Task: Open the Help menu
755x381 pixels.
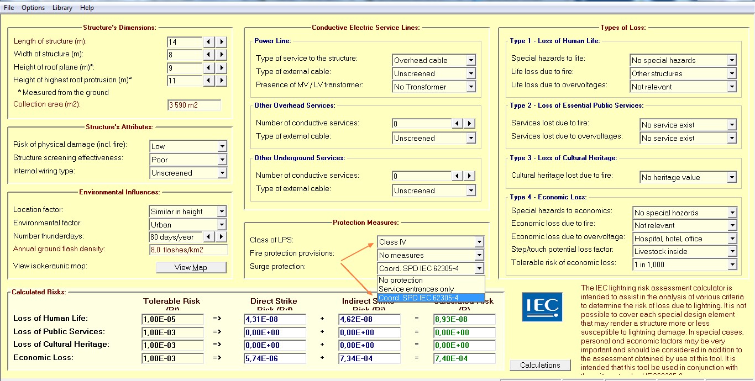Action: pyautogui.click(x=87, y=8)
